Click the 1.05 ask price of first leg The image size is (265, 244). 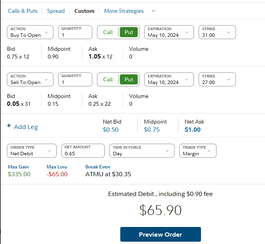tap(95, 57)
